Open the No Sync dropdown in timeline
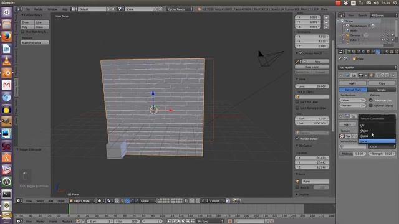This screenshot has height=224, width=399. [210, 222]
